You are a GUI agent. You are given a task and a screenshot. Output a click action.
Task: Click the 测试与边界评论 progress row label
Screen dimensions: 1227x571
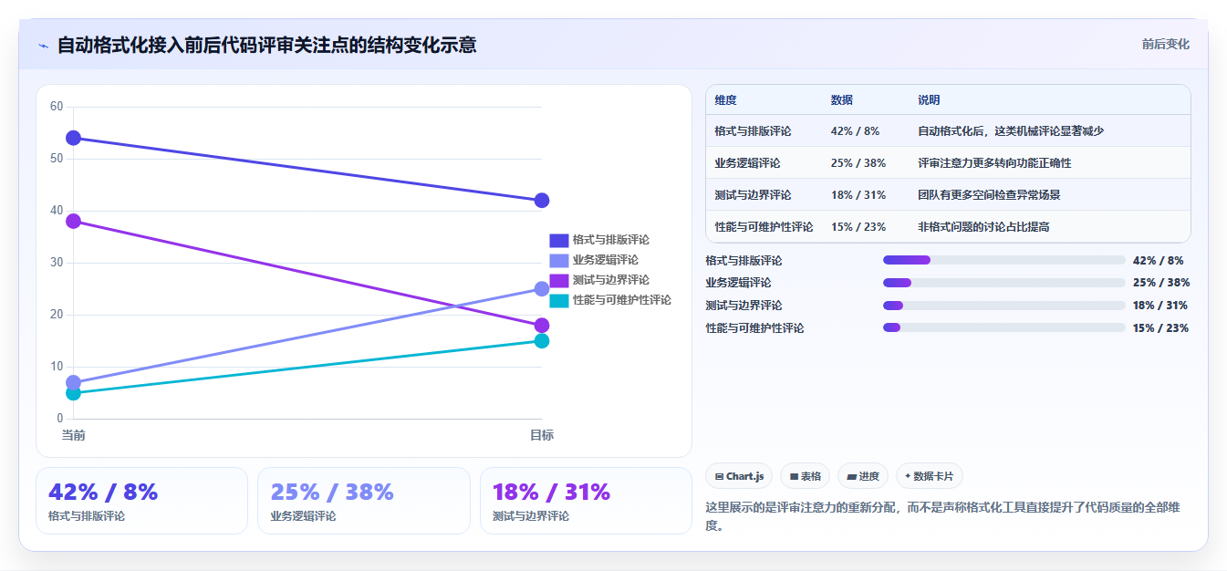point(743,306)
